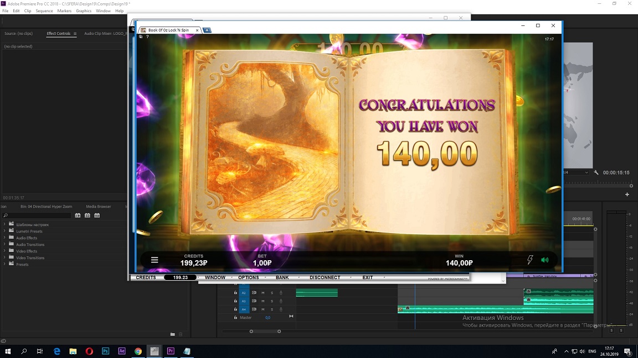This screenshot has width=638, height=358.
Task: Toggle lock on audio track A4
Action: point(235,309)
